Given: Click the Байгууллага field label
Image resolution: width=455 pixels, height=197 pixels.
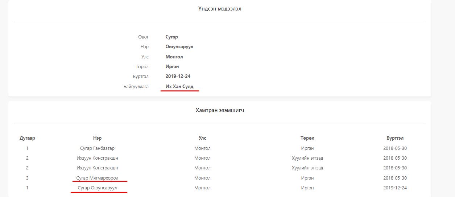Looking at the screenshot, I should click(136, 87).
